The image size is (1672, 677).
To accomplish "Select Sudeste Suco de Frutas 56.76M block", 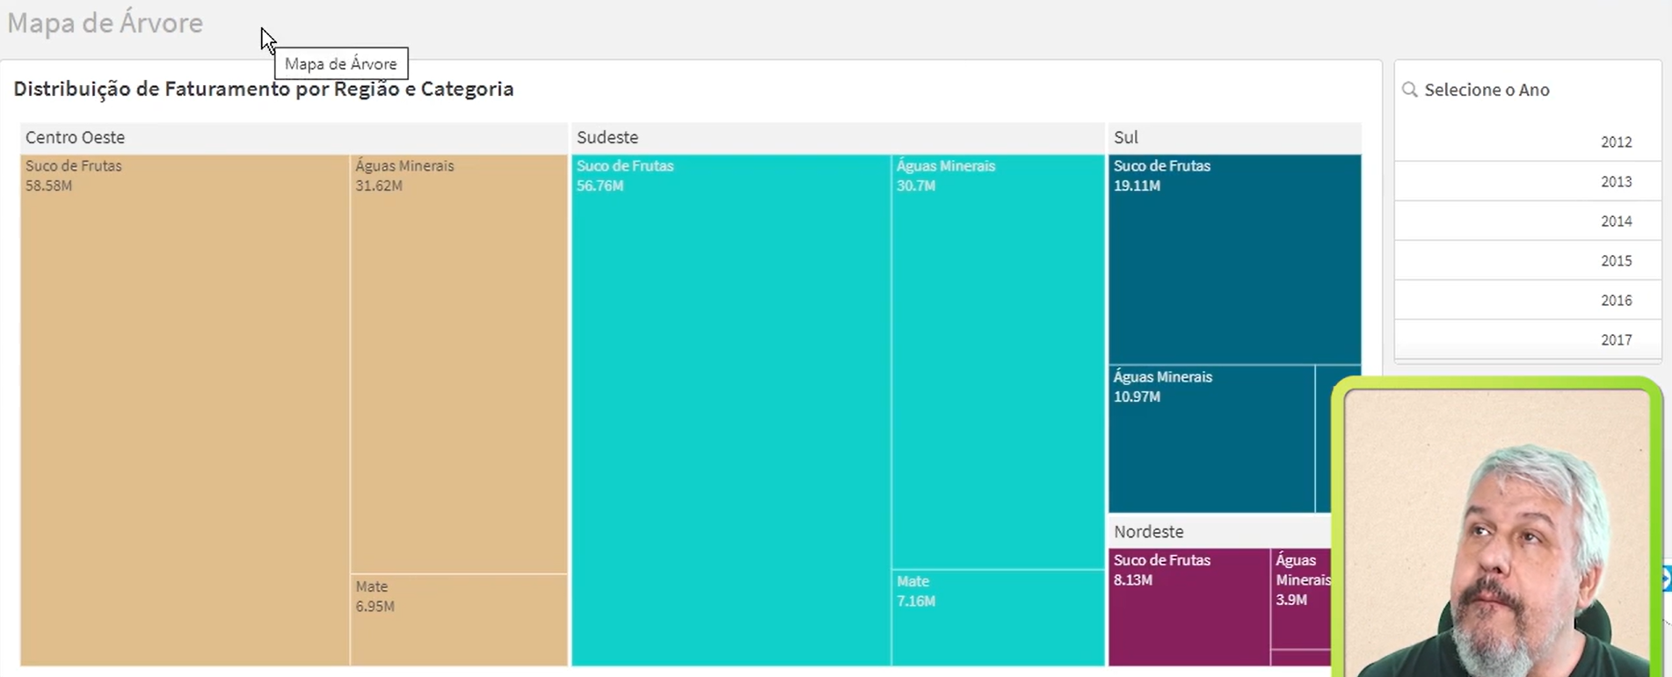I will click(x=731, y=410).
